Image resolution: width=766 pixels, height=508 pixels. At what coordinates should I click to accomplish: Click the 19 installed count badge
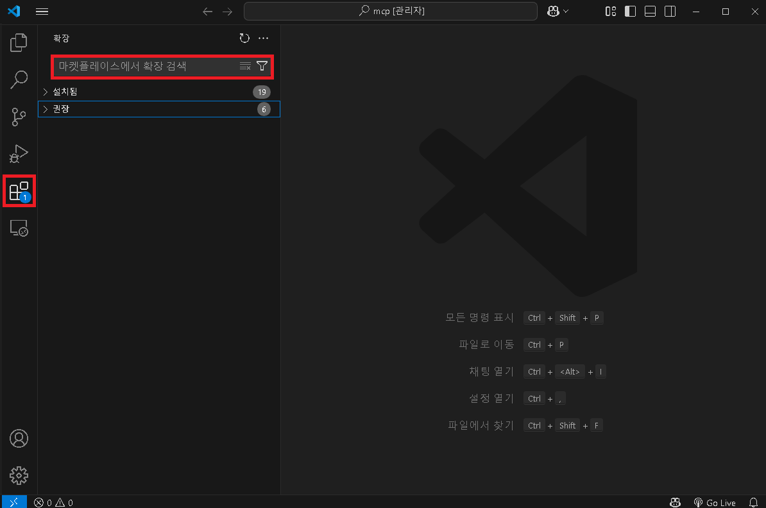(x=262, y=92)
